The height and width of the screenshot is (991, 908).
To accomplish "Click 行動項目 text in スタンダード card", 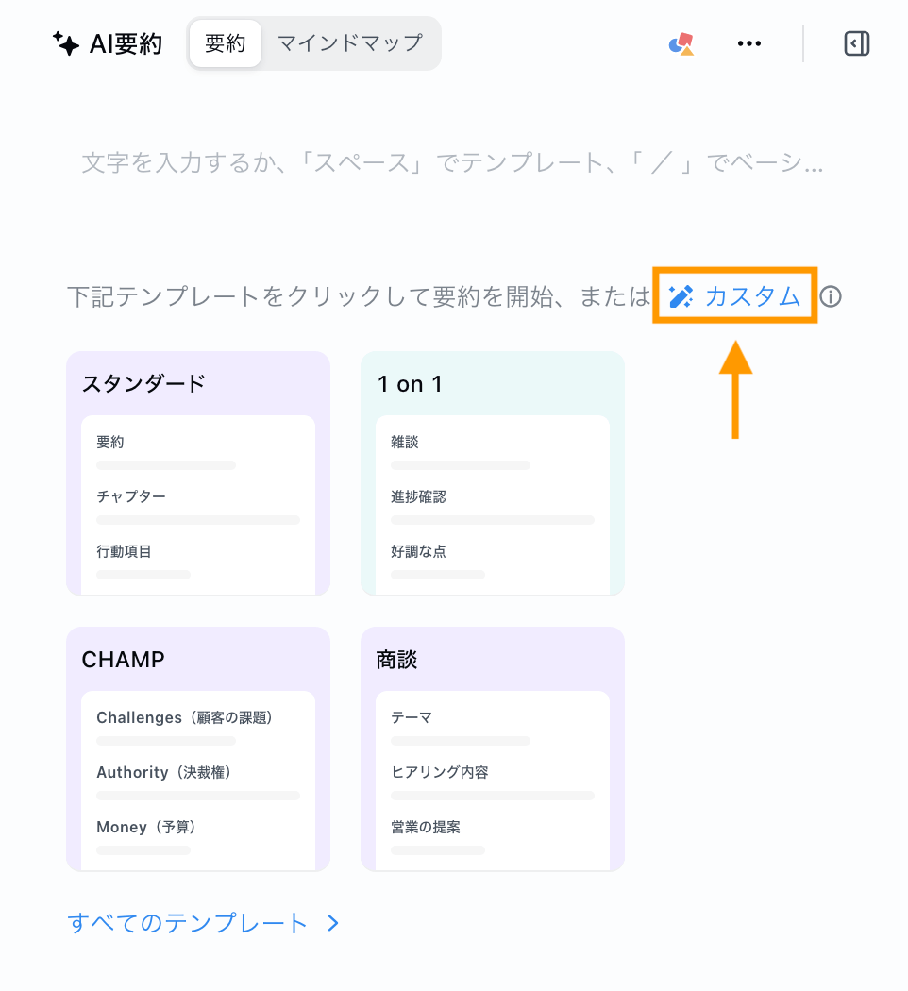I will click(124, 552).
